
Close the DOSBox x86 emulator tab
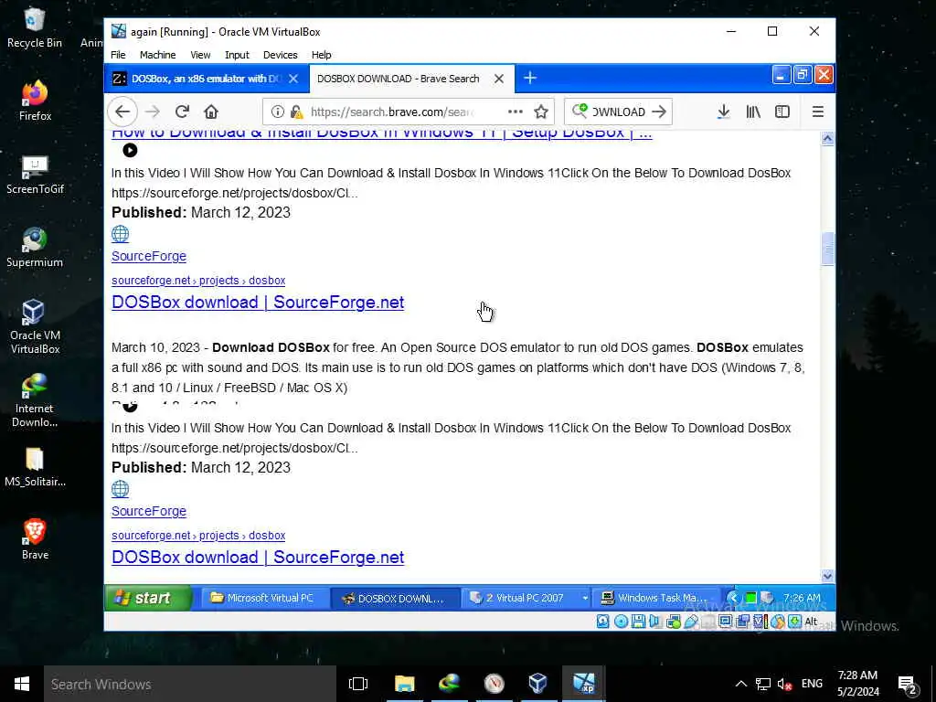click(293, 79)
